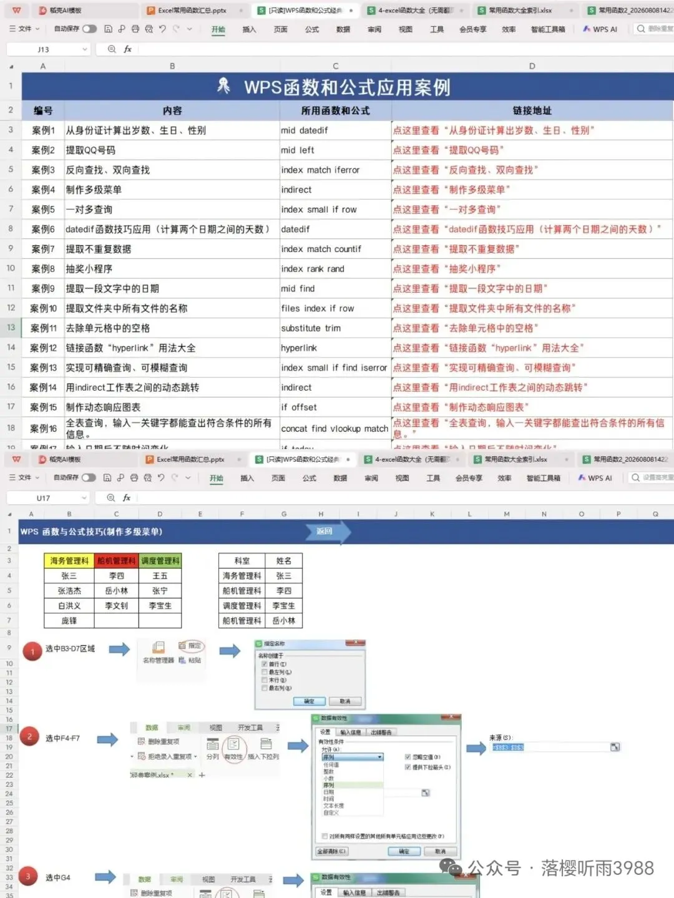Click the search magnifier in the U17 window ribbon
This screenshot has height=898, width=674.
pyautogui.click(x=635, y=477)
